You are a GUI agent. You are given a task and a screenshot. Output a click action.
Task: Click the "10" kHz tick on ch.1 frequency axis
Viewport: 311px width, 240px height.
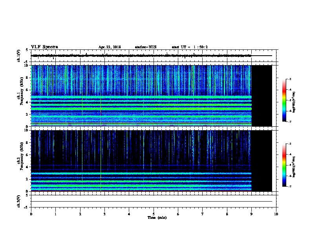tap(27, 65)
